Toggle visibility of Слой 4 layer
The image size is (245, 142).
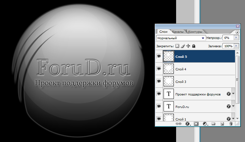tap(158, 69)
